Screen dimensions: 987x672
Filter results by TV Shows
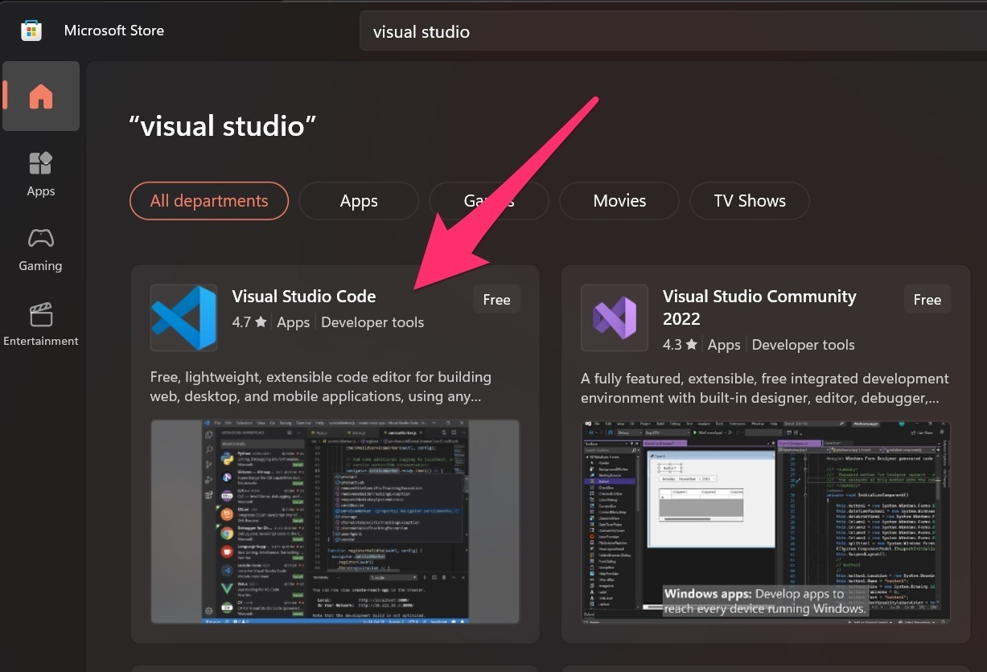click(x=750, y=201)
